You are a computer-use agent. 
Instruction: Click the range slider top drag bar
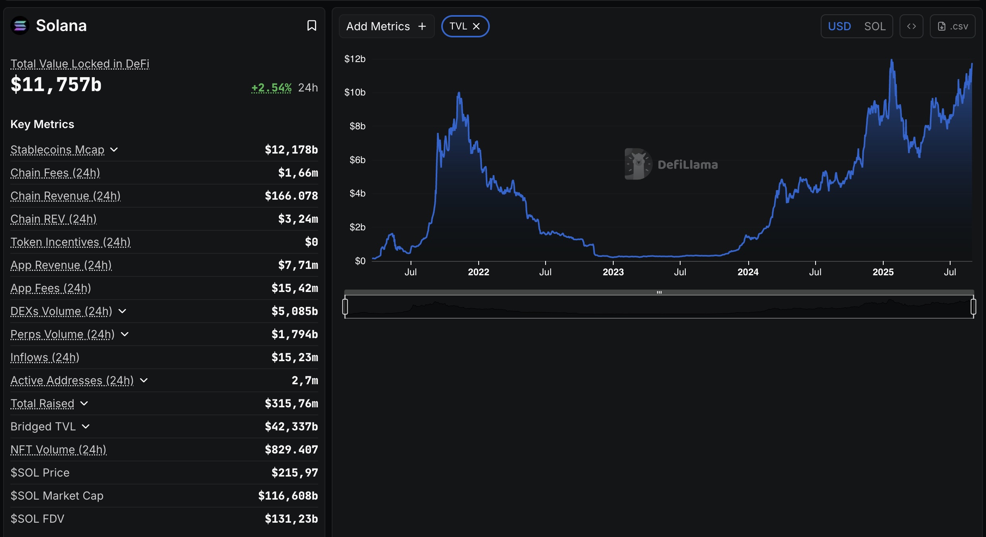659,292
